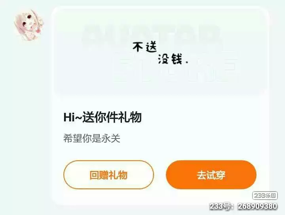Open the gift preview image
285x215 pixels.
click(x=160, y=51)
